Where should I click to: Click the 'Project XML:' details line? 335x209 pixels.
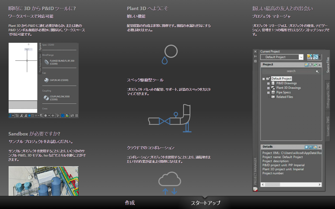(292, 153)
